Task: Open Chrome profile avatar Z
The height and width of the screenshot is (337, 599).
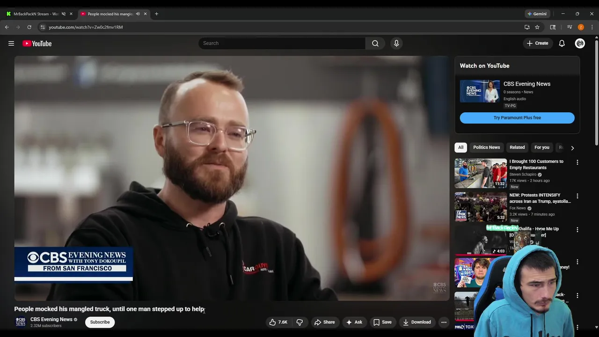Action: point(581,27)
